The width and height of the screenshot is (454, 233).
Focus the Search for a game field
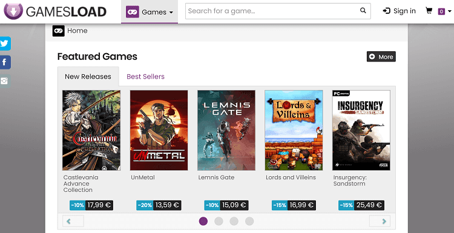pyautogui.click(x=278, y=11)
